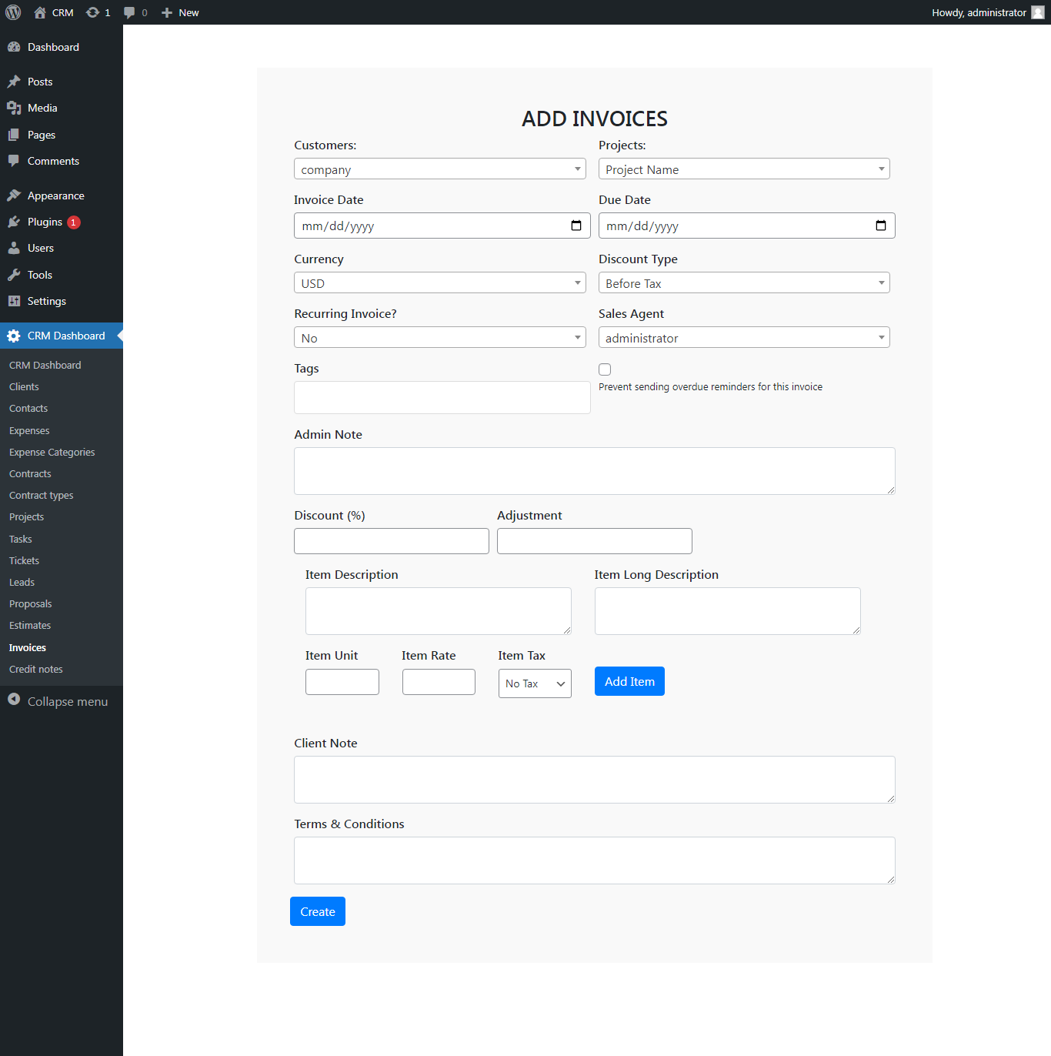Open the Invoice Date calendar picker
This screenshot has width=1051, height=1056.
(576, 226)
